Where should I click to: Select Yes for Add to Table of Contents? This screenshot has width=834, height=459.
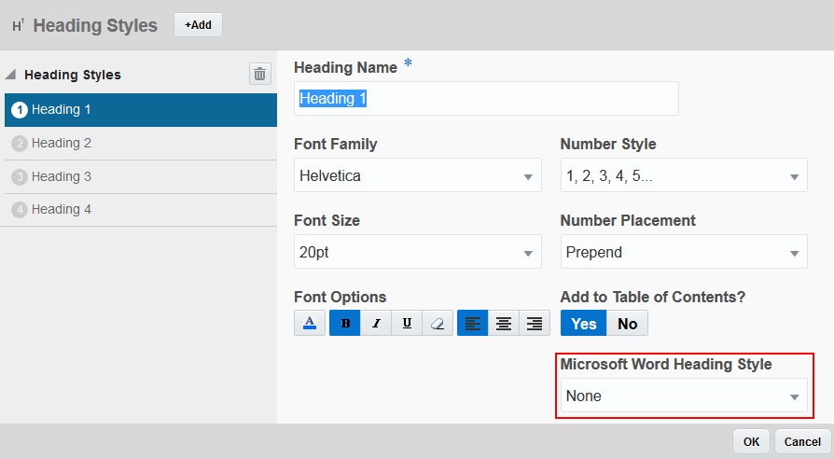tap(584, 324)
